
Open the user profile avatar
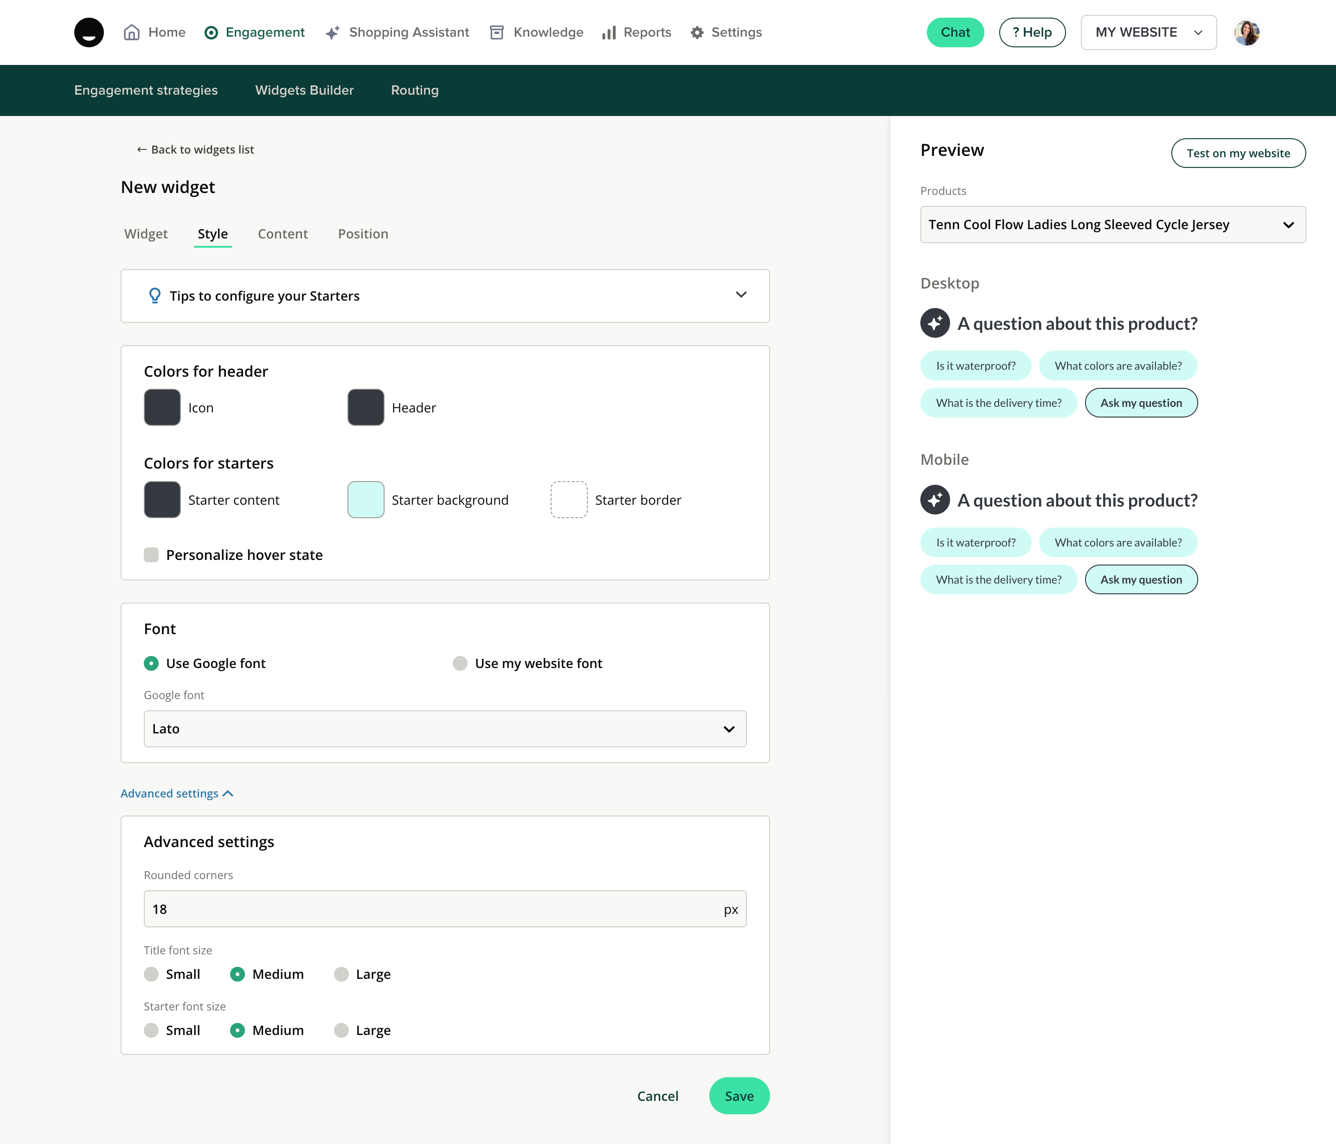click(1246, 32)
